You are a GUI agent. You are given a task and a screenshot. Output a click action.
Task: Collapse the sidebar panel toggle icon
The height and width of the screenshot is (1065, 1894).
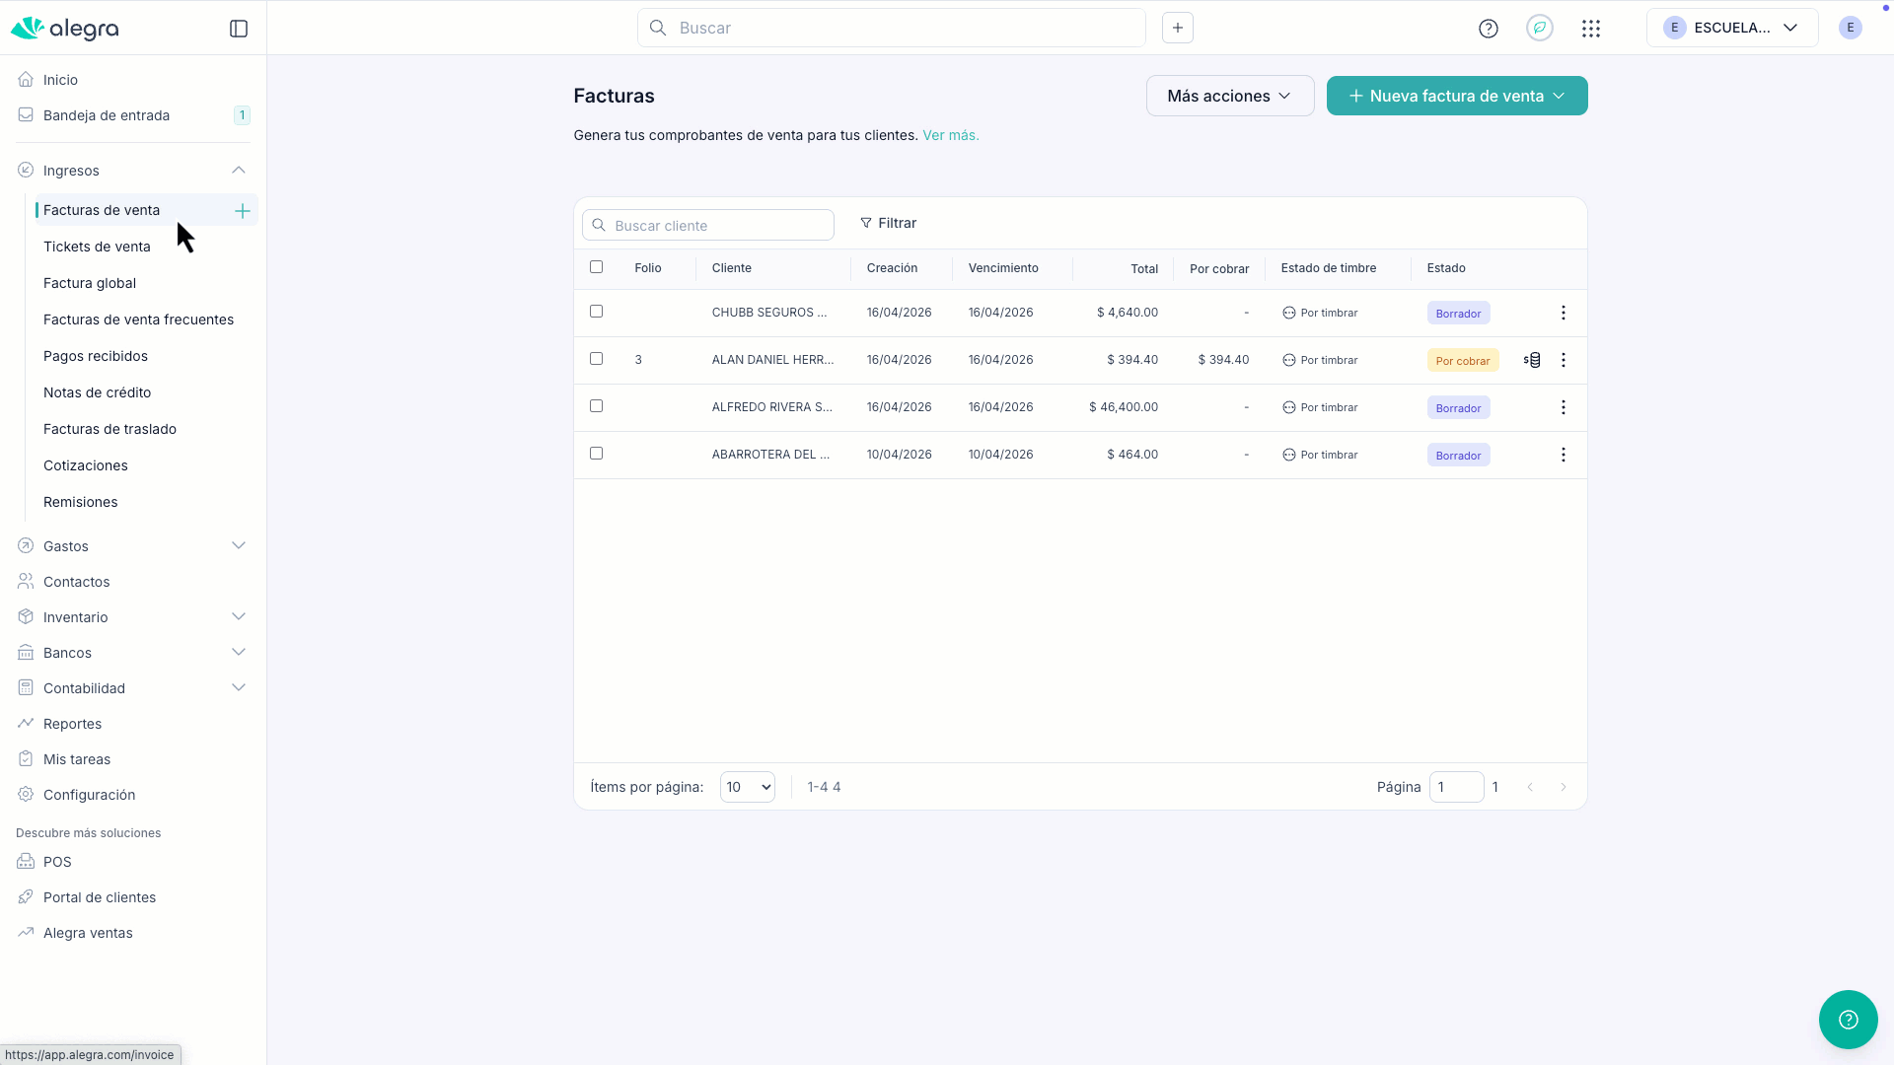[x=239, y=29]
